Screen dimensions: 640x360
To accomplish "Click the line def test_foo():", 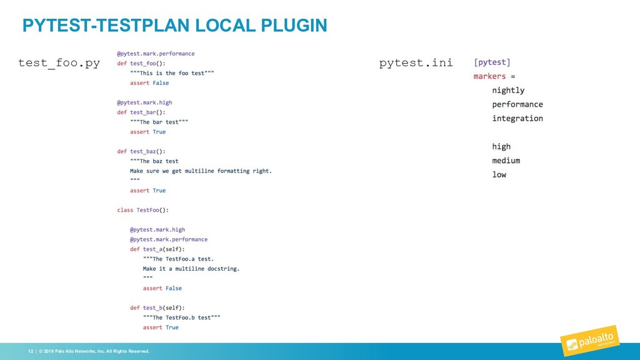I will tap(141, 63).
